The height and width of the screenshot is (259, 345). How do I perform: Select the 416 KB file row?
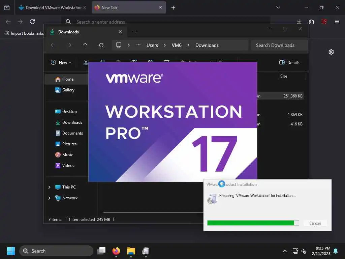click(280, 124)
